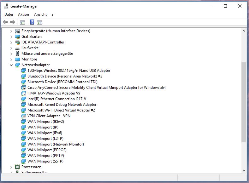Open the Datei menu
The height and width of the screenshot is (183, 249).
coord(9,14)
